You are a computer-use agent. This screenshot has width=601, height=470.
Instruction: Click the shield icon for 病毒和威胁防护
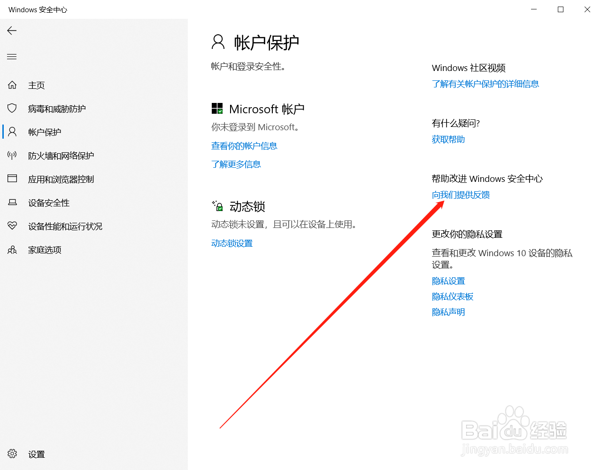coord(12,109)
